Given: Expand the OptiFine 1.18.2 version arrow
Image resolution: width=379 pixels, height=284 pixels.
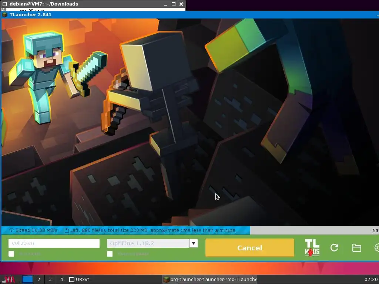Looking at the screenshot, I should [193, 243].
